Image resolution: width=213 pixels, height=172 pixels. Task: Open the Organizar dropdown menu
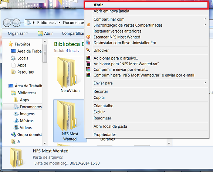(18, 33)
